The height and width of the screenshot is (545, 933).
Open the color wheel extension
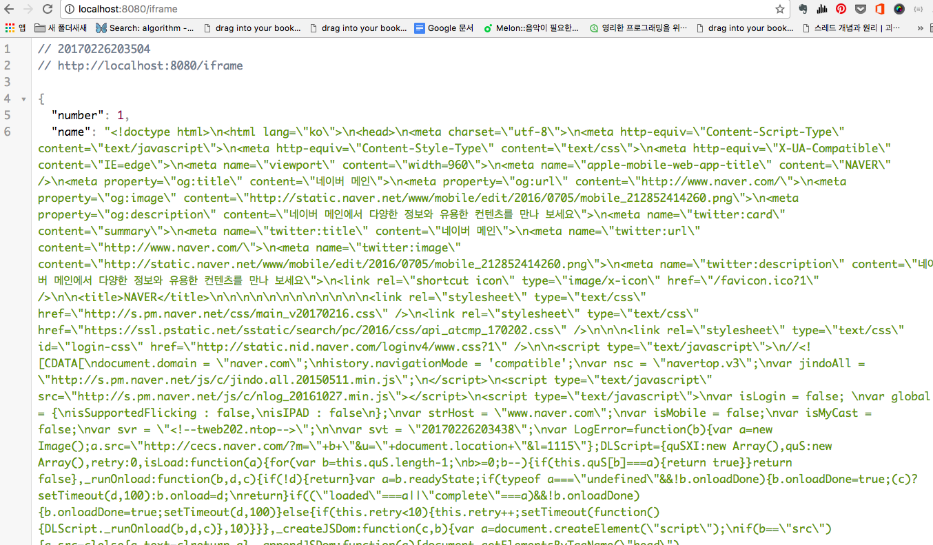(899, 10)
